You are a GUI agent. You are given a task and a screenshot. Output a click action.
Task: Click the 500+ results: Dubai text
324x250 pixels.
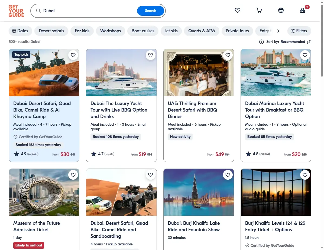click(x=25, y=42)
